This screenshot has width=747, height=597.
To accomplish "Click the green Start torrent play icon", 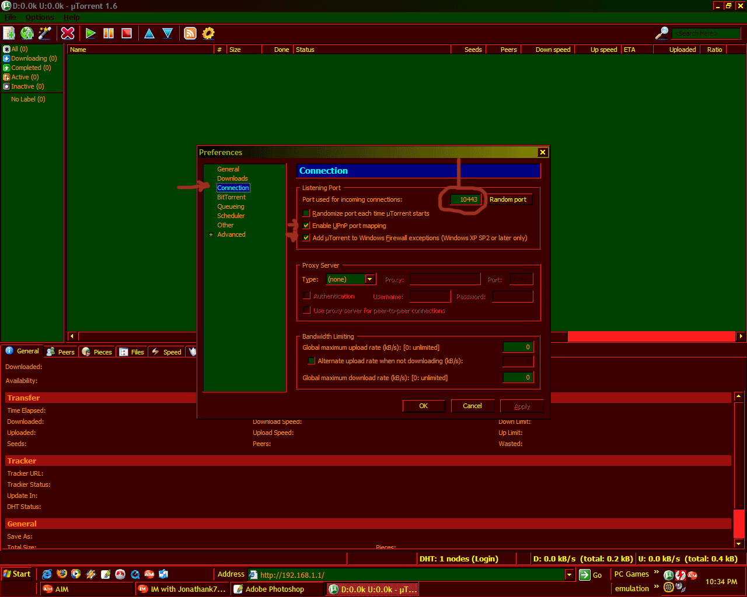I will 90,33.
